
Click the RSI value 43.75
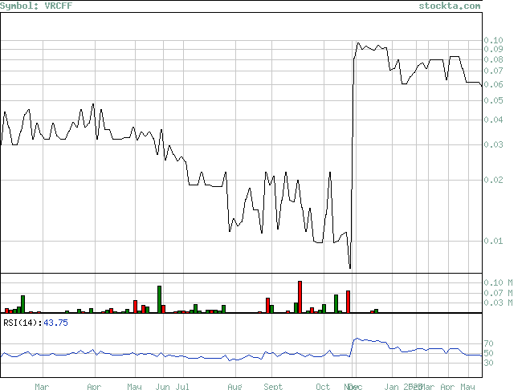55,323
